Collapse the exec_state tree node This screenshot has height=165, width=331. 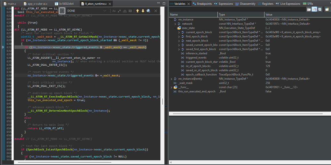pyautogui.click(x=175, y=28)
